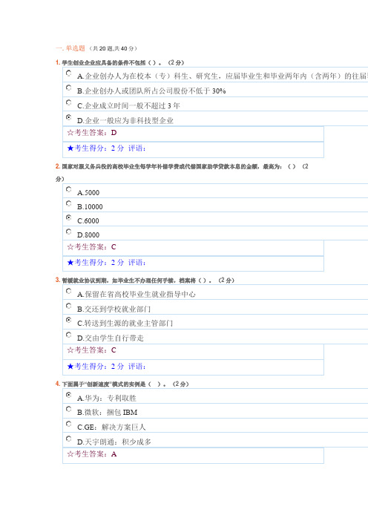
Task: Pick the radio for 企业一般应为非科技型企业
Action: point(69,117)
